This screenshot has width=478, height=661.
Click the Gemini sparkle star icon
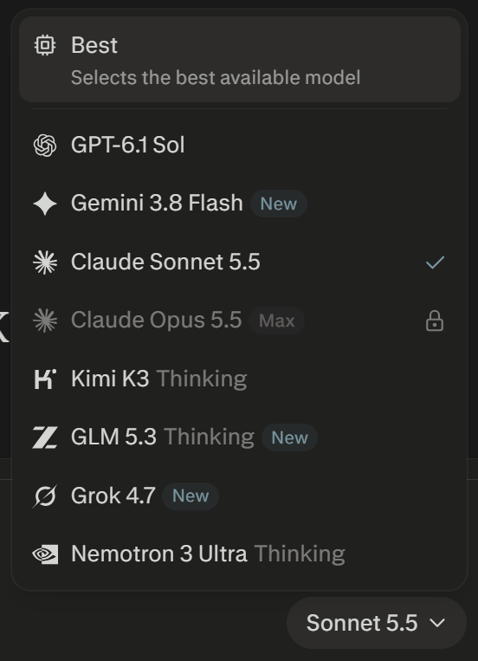(45, 204)
